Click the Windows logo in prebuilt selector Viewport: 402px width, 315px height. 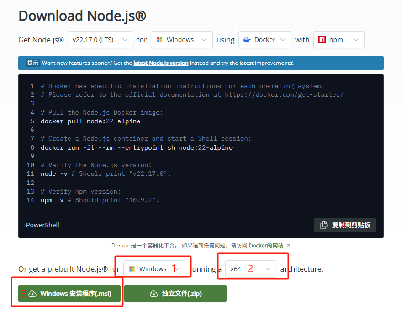(132, 269)
